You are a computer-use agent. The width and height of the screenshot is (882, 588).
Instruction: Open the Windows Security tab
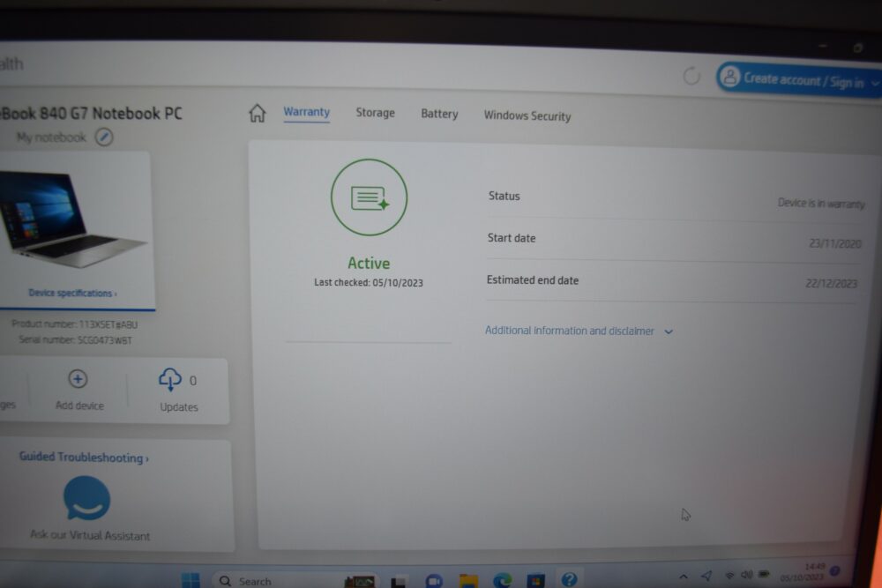527,115
